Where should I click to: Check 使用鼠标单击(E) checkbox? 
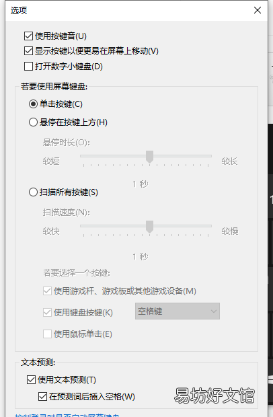47,334
